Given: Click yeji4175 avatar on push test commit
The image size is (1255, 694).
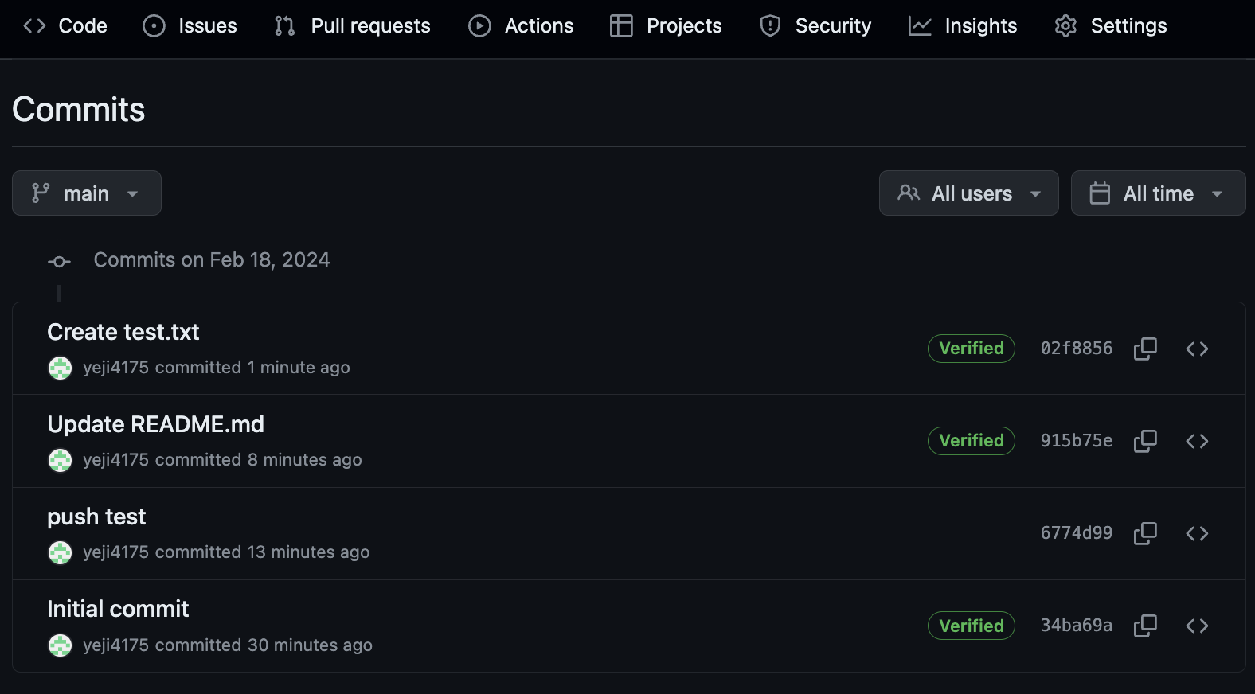Looking at the screenshot, I should pos(60,552).
